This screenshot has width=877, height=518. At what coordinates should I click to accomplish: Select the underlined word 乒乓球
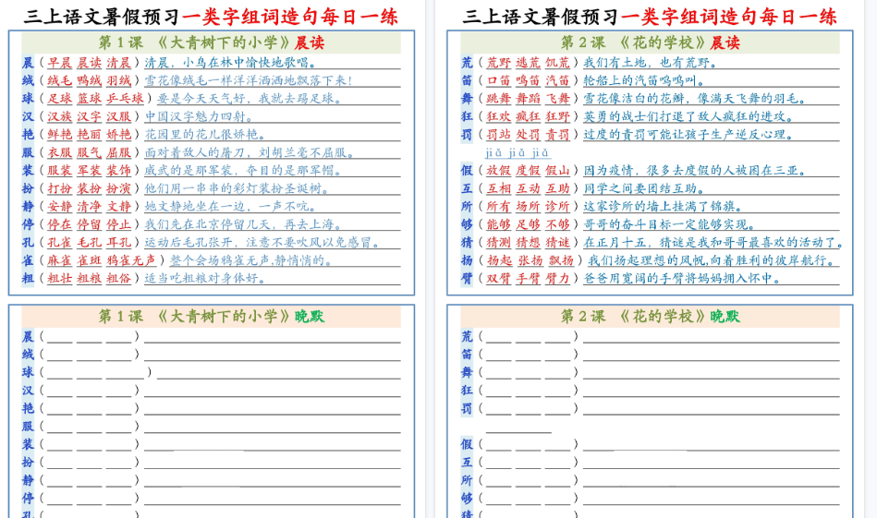[x=124, y=99]
